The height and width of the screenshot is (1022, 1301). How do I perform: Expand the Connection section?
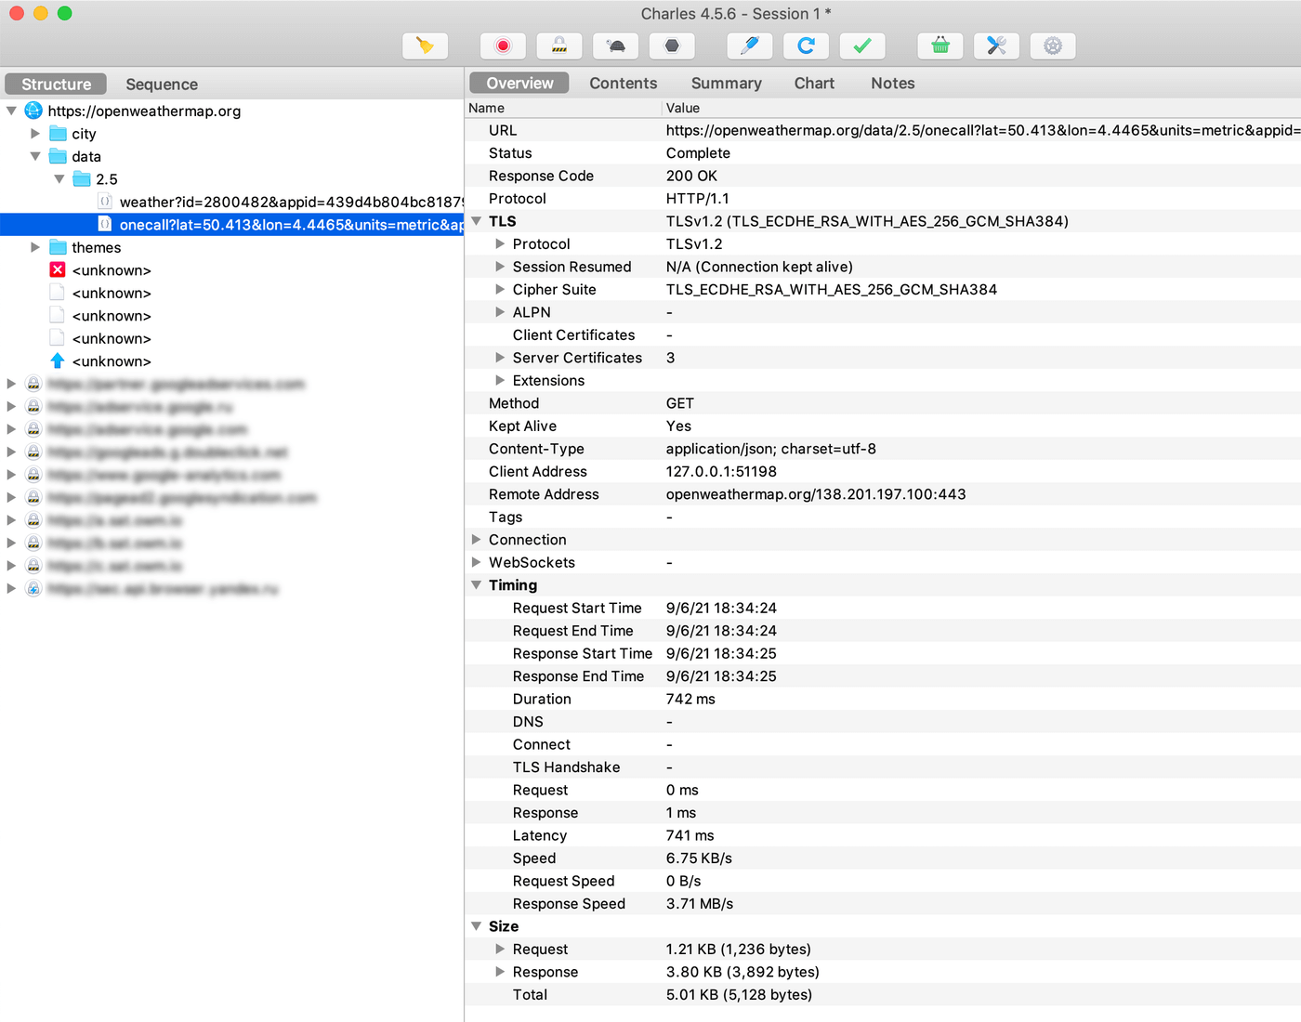click(x=477, y=540)
